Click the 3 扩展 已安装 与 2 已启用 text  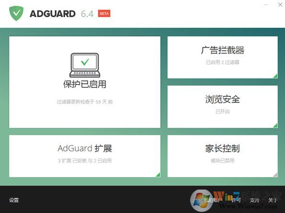tap(85, 161)
